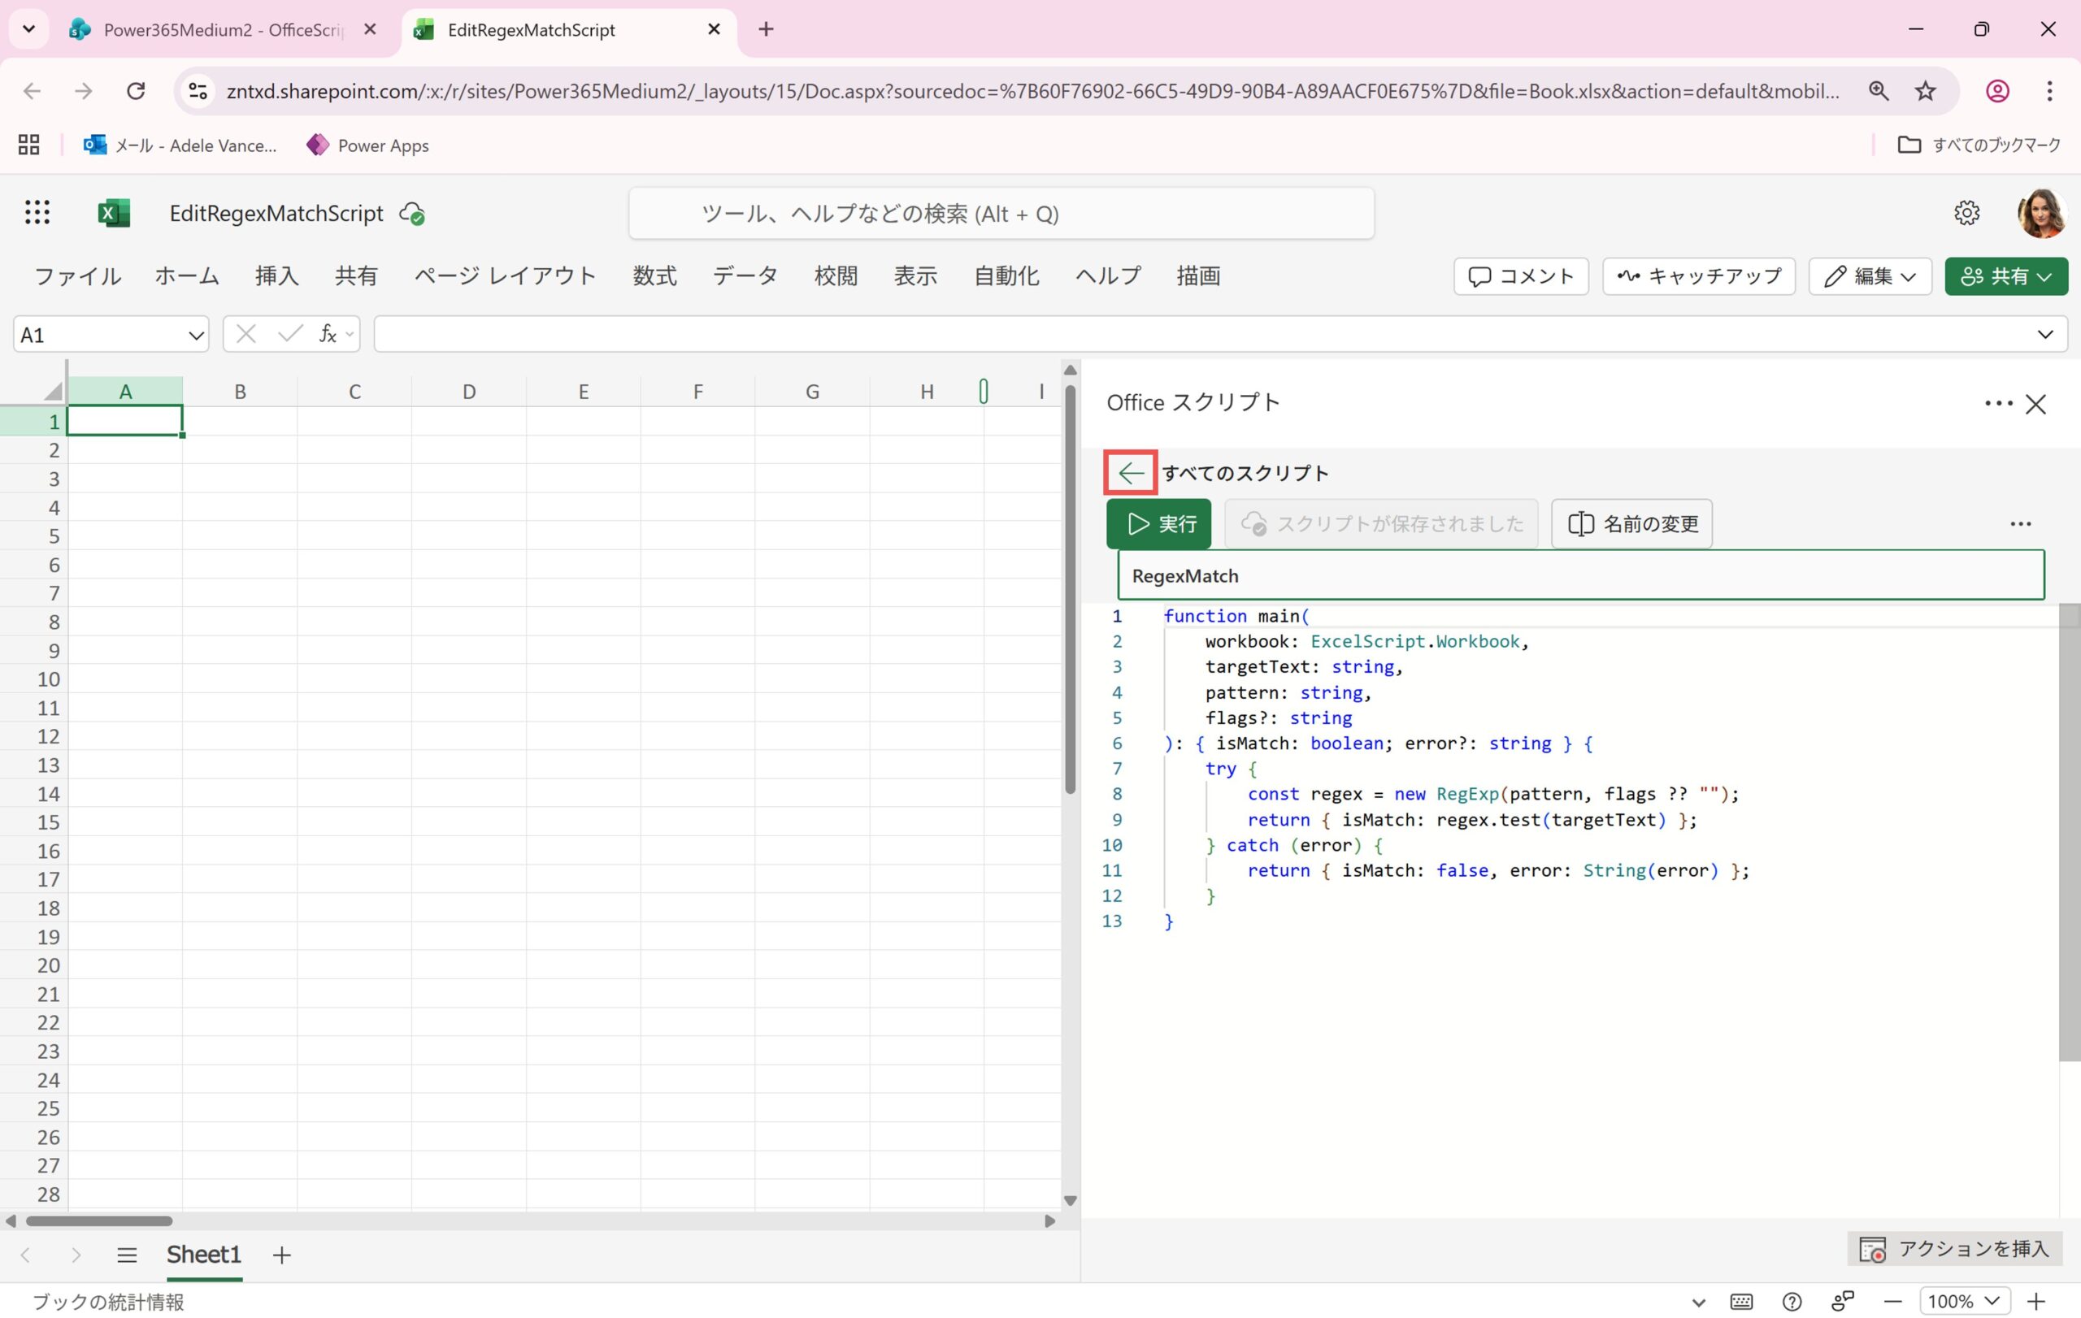Open the app launcher waffle icon

tap(37, 212)
